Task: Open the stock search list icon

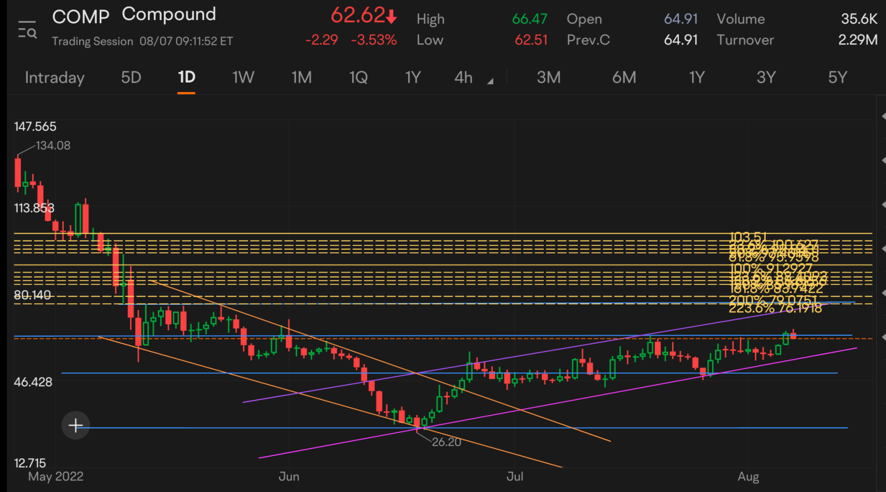Action: (27, 29)
